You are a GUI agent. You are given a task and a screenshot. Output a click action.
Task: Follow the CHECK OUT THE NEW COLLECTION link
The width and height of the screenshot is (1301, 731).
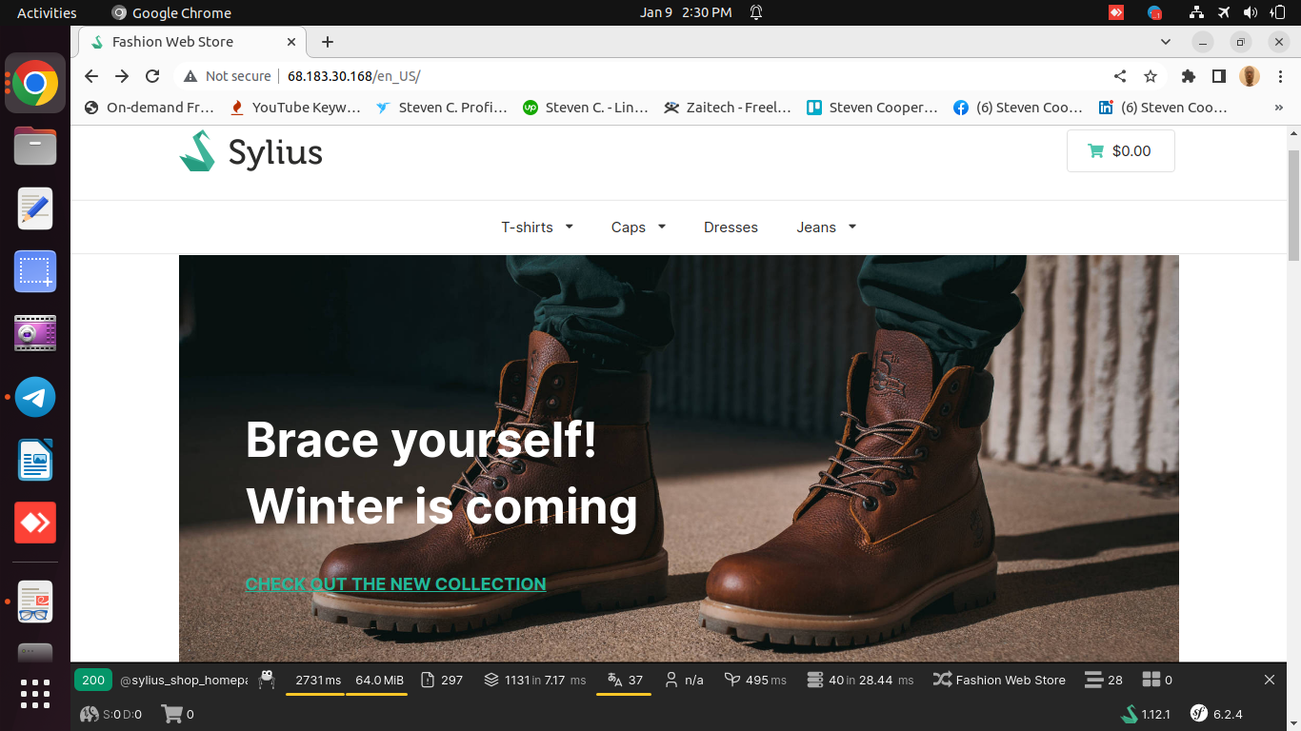[395, 583]
